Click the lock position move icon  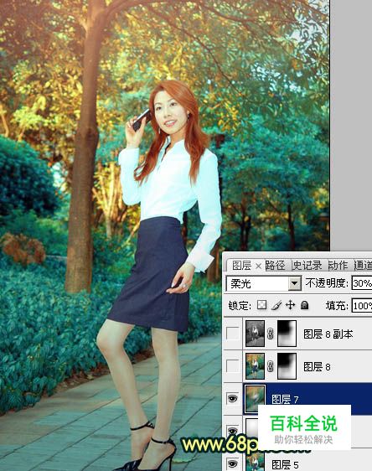click(291, 305)
